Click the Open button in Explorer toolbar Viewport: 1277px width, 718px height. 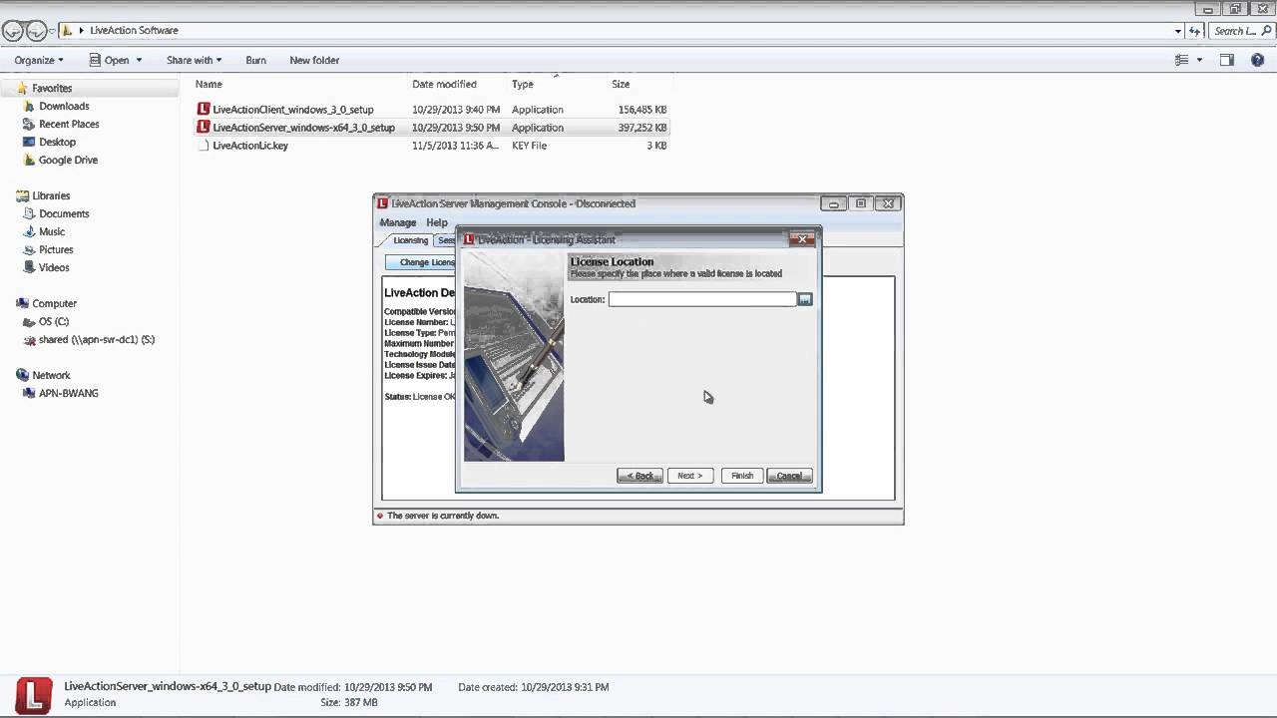click(x=110, y=60)
